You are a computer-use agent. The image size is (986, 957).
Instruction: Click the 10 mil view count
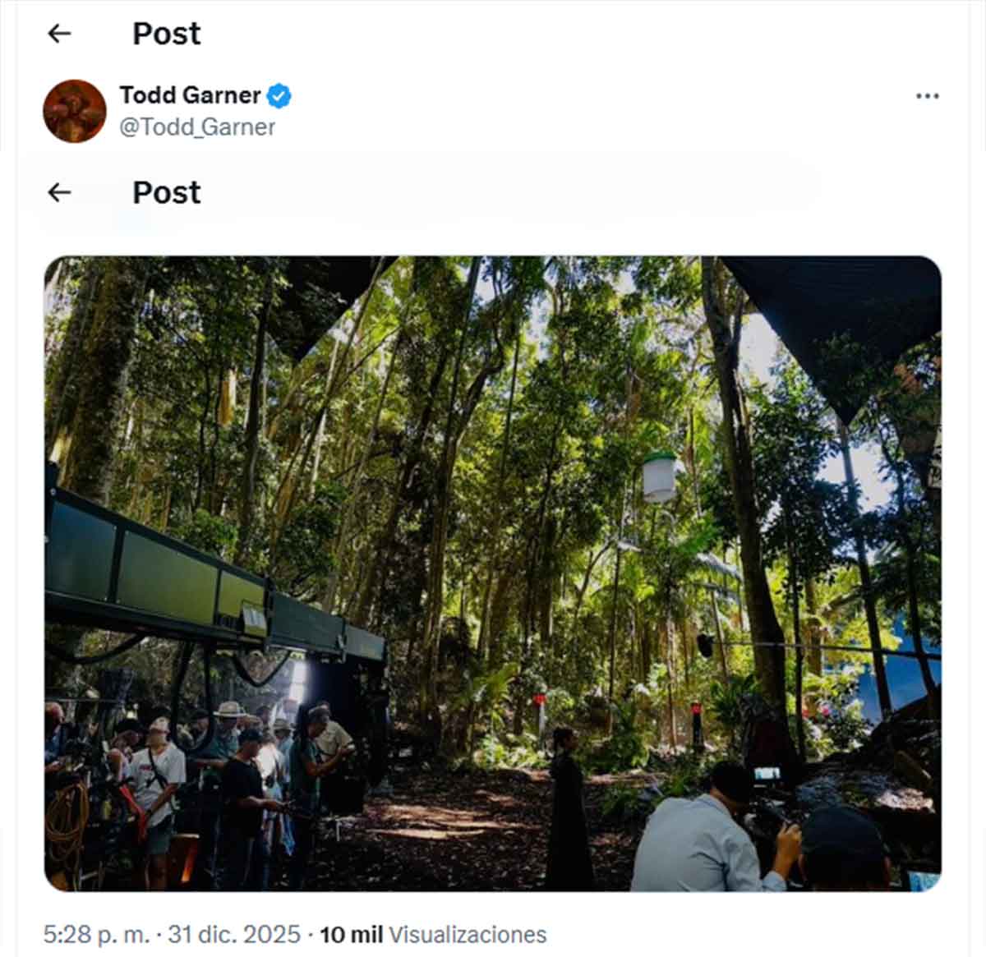[x=351, y=935]
